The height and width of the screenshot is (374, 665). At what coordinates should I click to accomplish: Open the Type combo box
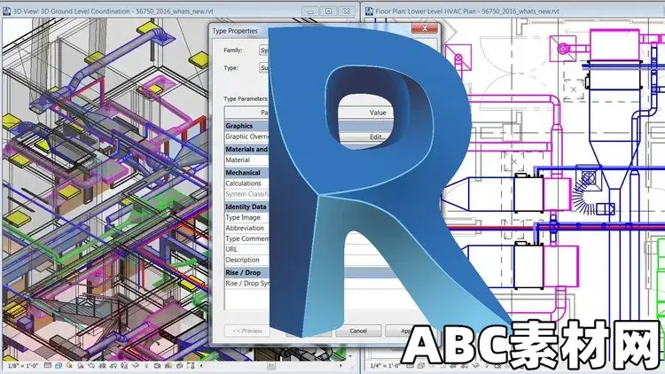coord(264,68)
